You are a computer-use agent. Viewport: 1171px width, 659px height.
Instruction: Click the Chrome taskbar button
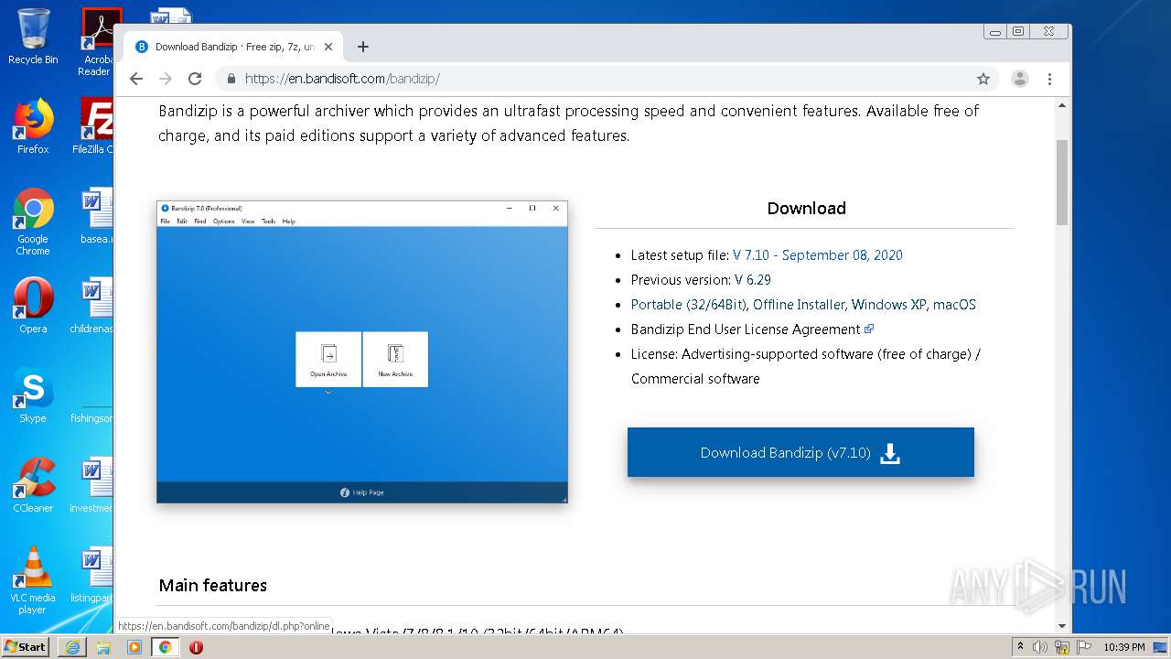point(166,647)
